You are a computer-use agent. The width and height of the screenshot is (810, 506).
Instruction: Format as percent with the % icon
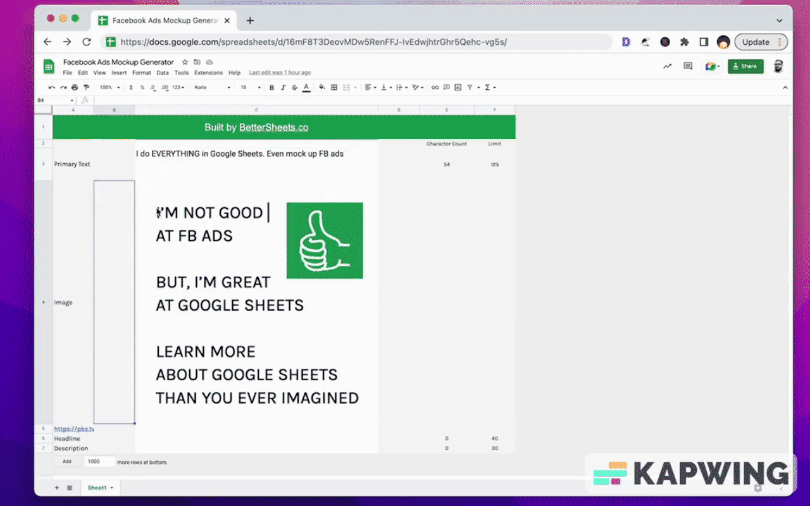point(142,87)
